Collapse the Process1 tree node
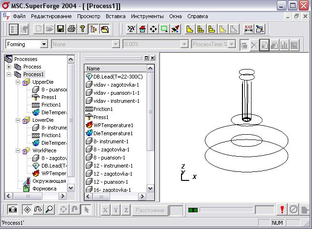The image size is (312, 229). [x=9, y=74]
